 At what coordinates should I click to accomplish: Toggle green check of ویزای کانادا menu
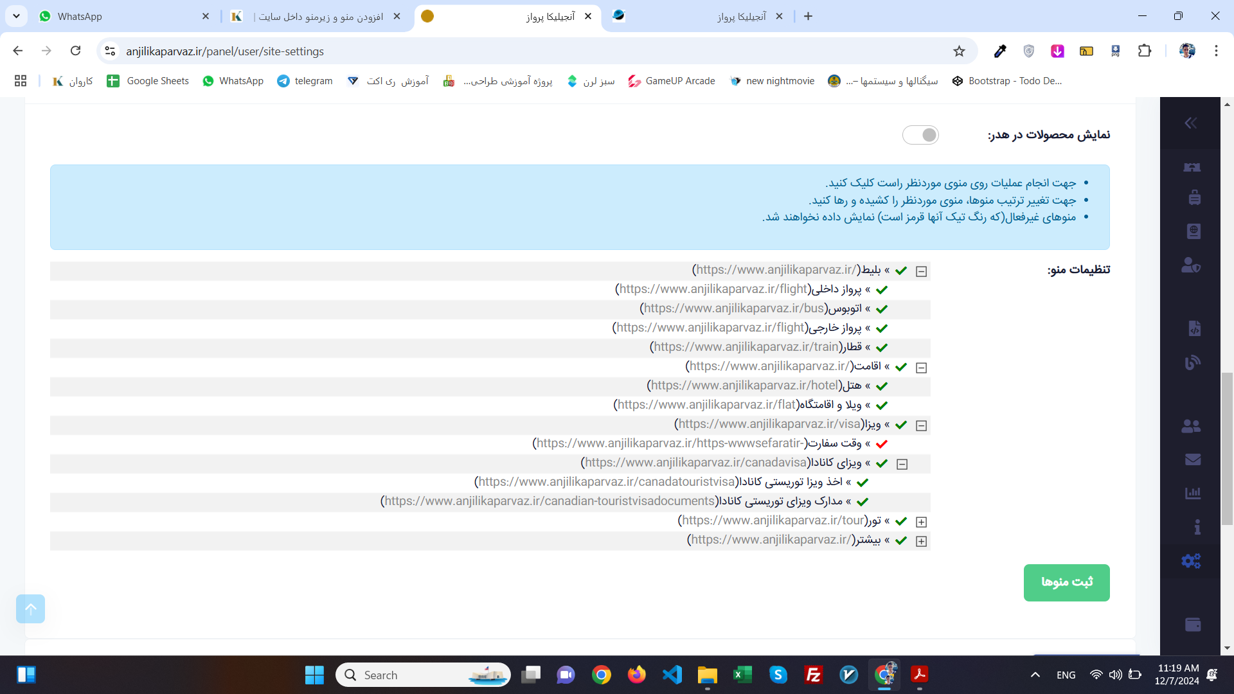coord(882,463)
